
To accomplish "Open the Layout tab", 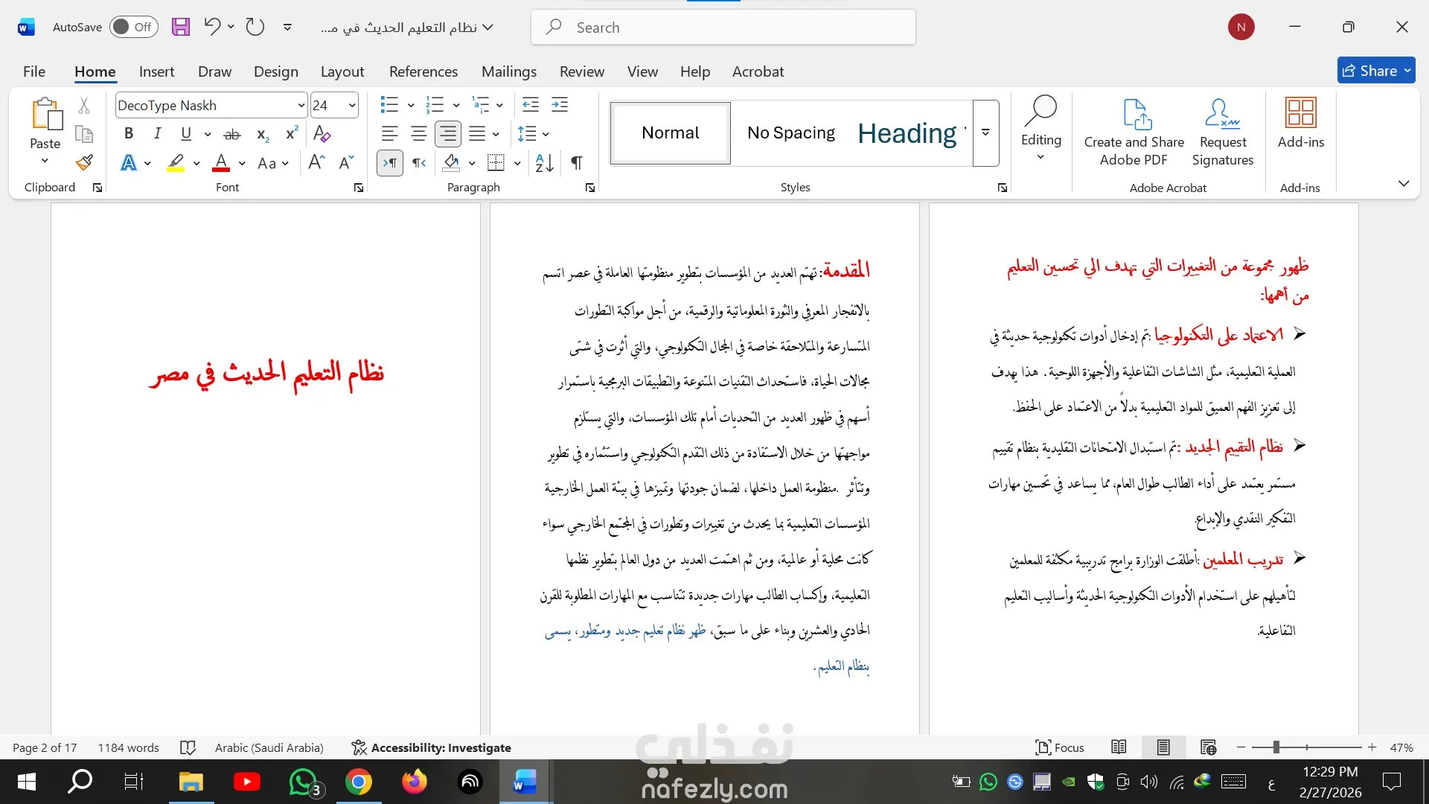I will (342, 71).
